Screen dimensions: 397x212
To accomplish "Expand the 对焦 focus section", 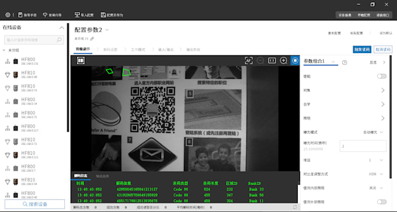I will 383,90.
